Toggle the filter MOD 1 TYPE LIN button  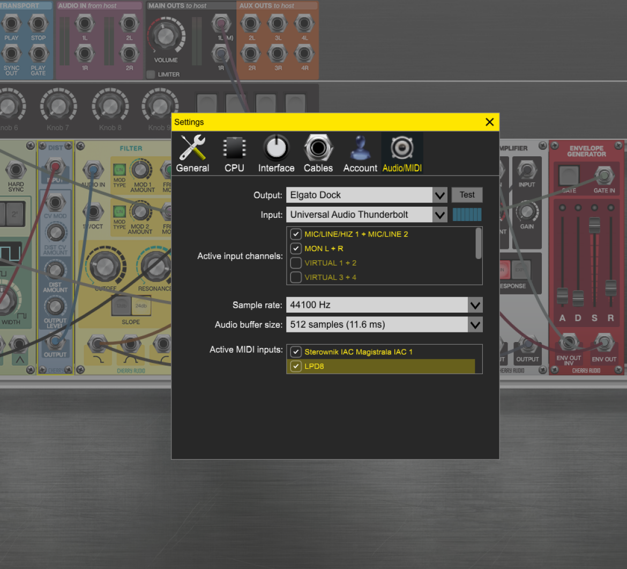click(x=120, y=170)
